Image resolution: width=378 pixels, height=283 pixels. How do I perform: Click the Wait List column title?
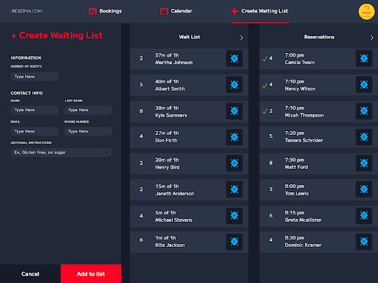[x=190, y=37]
